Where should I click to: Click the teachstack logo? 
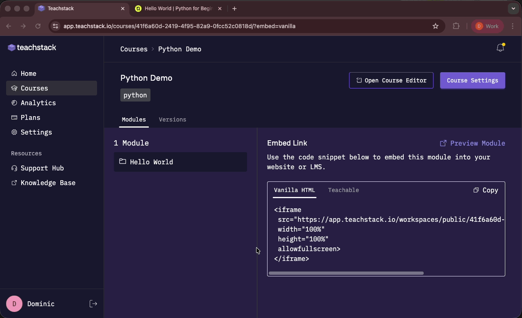(32, 48)
